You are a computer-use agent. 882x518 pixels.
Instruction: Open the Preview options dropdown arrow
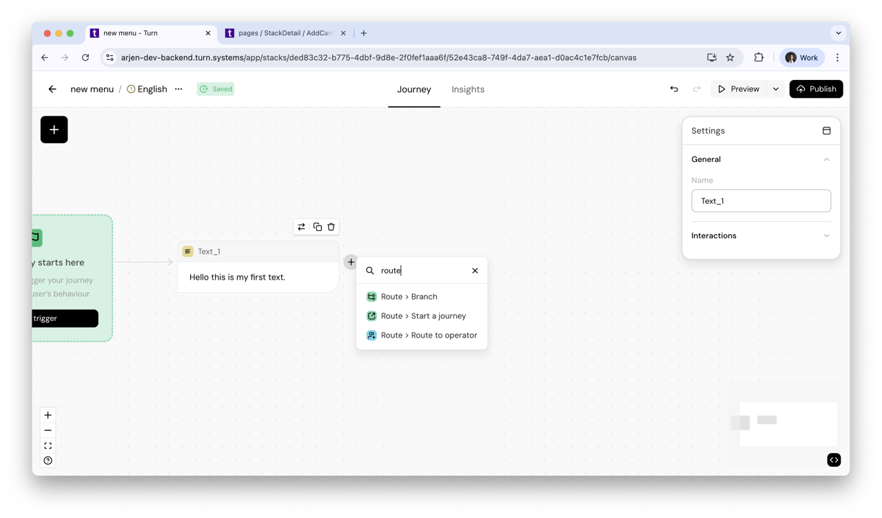[x=776, y=89]
